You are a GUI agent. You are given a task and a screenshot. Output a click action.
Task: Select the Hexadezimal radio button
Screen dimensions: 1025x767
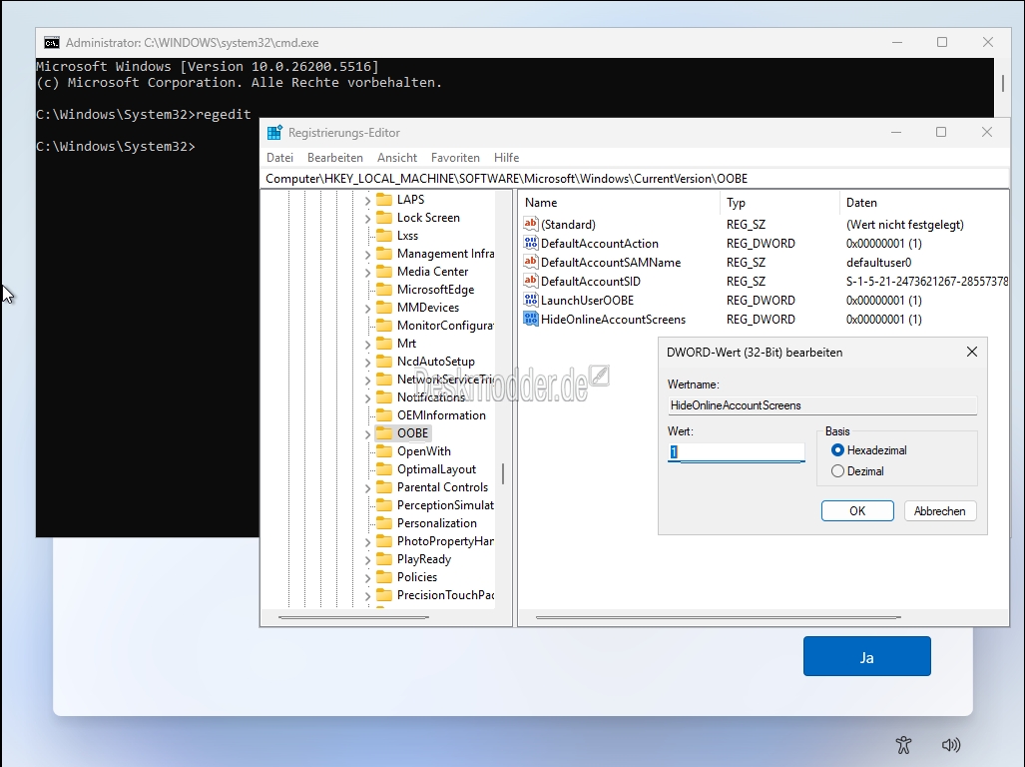tap(837, 450)
